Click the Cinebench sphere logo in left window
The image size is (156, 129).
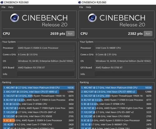(15, 18)
